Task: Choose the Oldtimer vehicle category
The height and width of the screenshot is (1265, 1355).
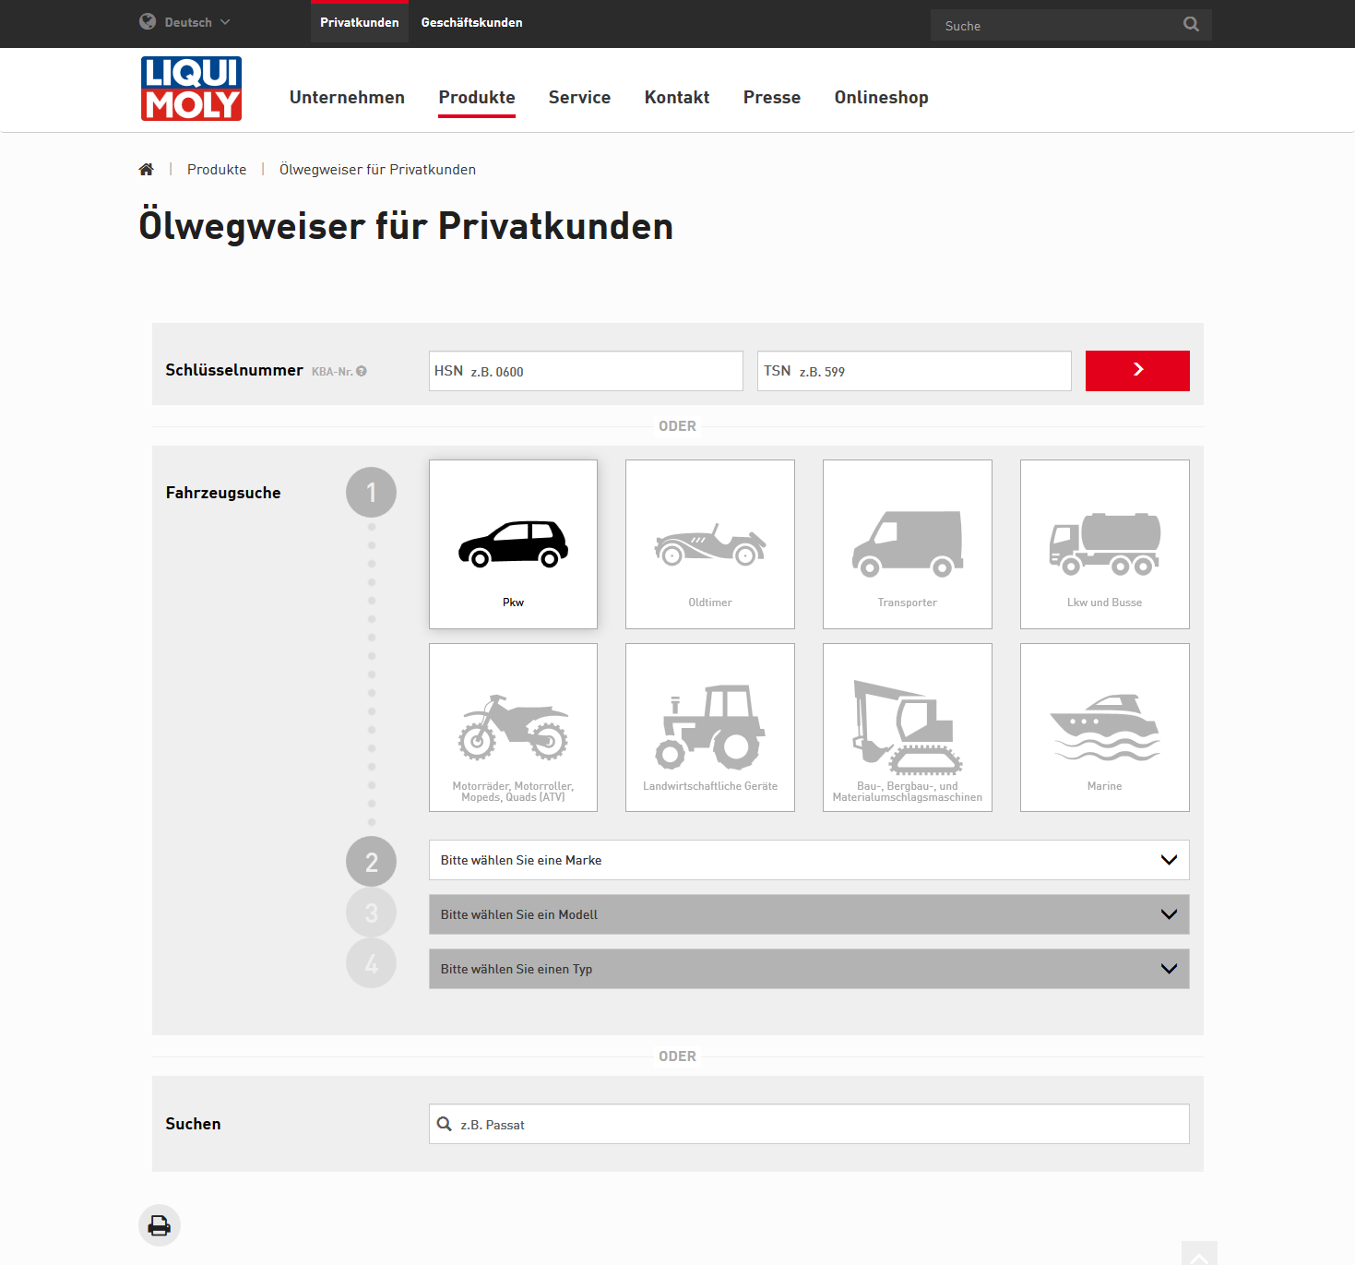Action: point(709,544)
